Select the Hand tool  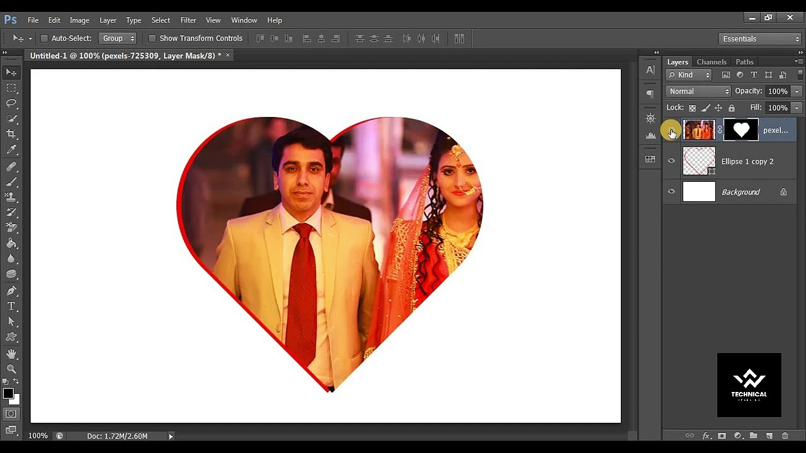(11, 354)
